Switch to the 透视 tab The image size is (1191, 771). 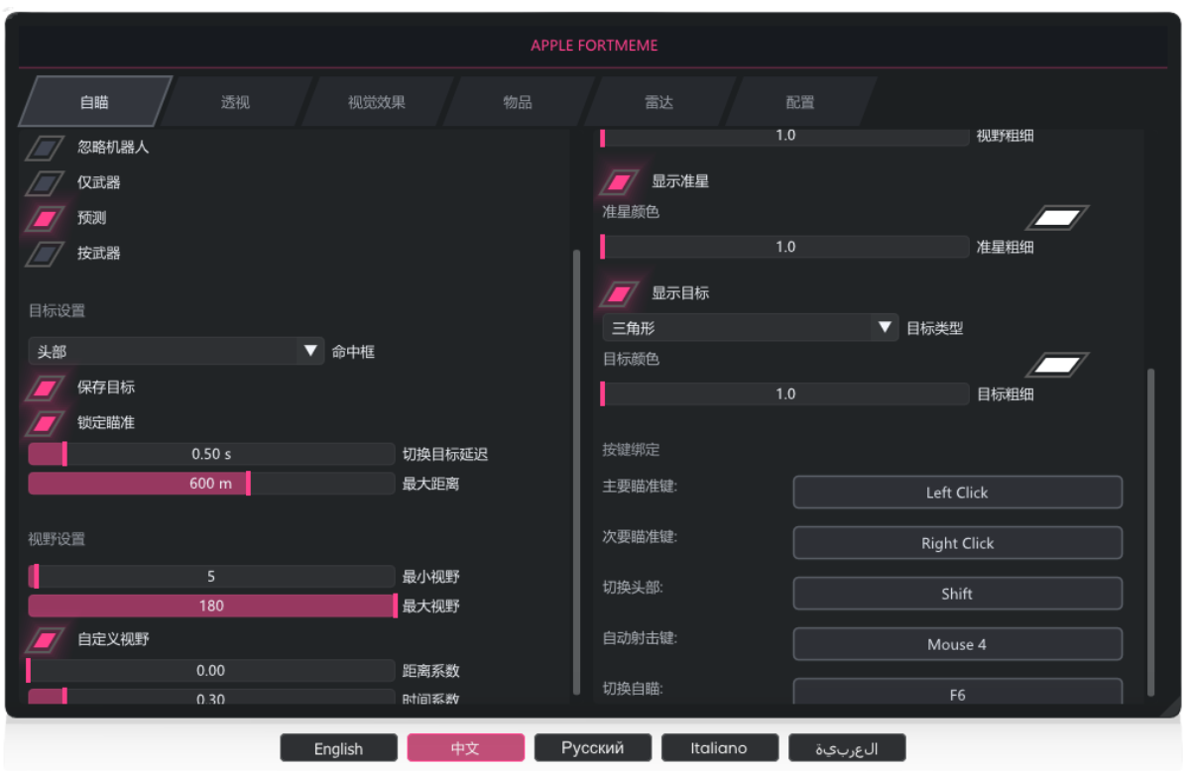[235, 102]
